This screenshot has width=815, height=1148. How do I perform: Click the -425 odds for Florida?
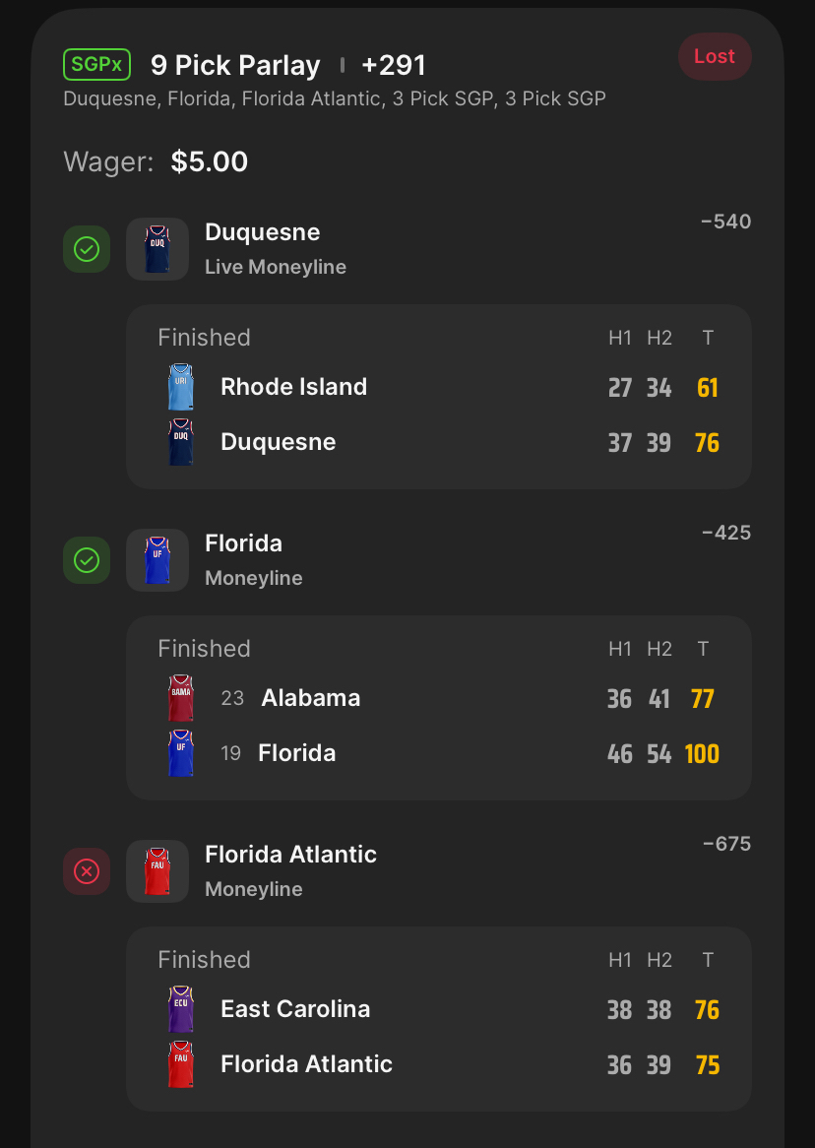pos(725,533)
